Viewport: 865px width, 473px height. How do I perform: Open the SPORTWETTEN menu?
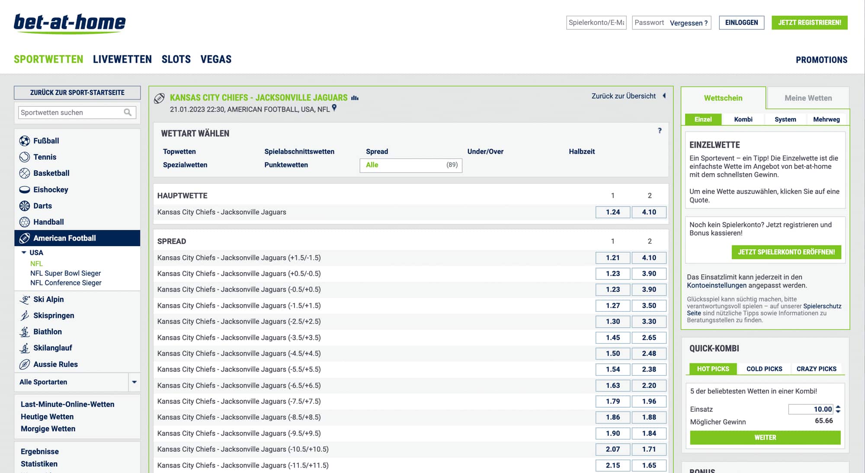tap(48, 59)
